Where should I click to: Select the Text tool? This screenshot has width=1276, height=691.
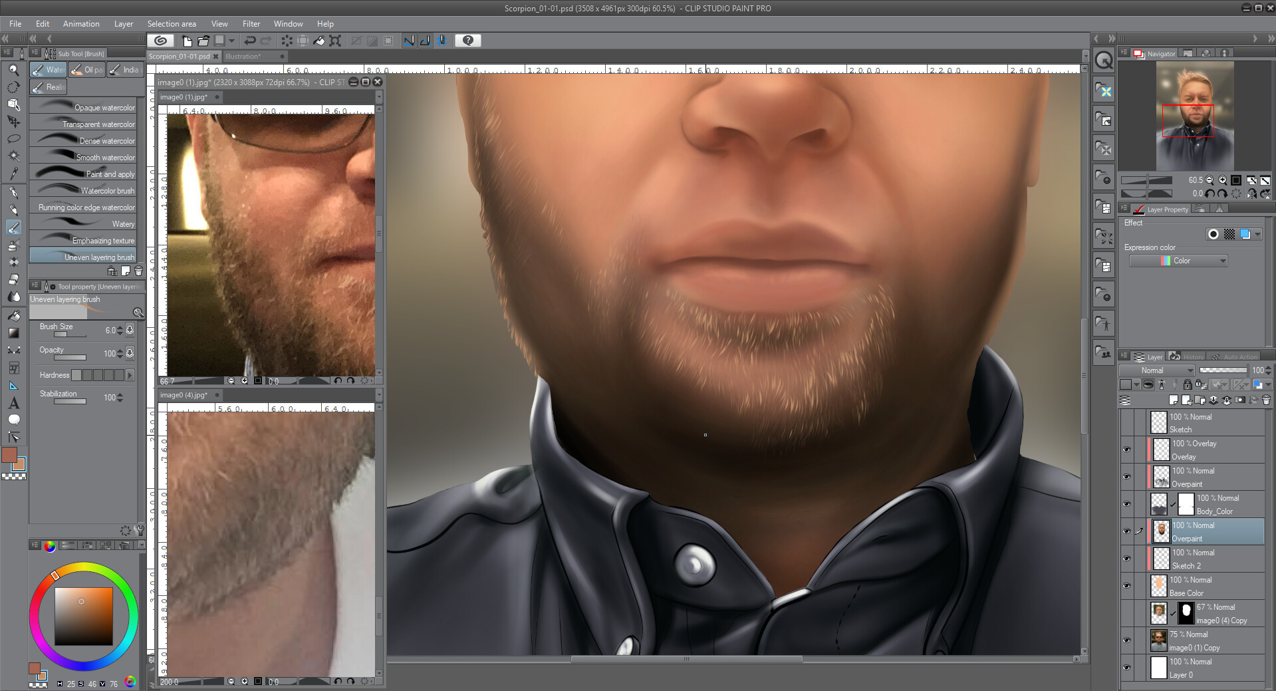tap(13, 402)
